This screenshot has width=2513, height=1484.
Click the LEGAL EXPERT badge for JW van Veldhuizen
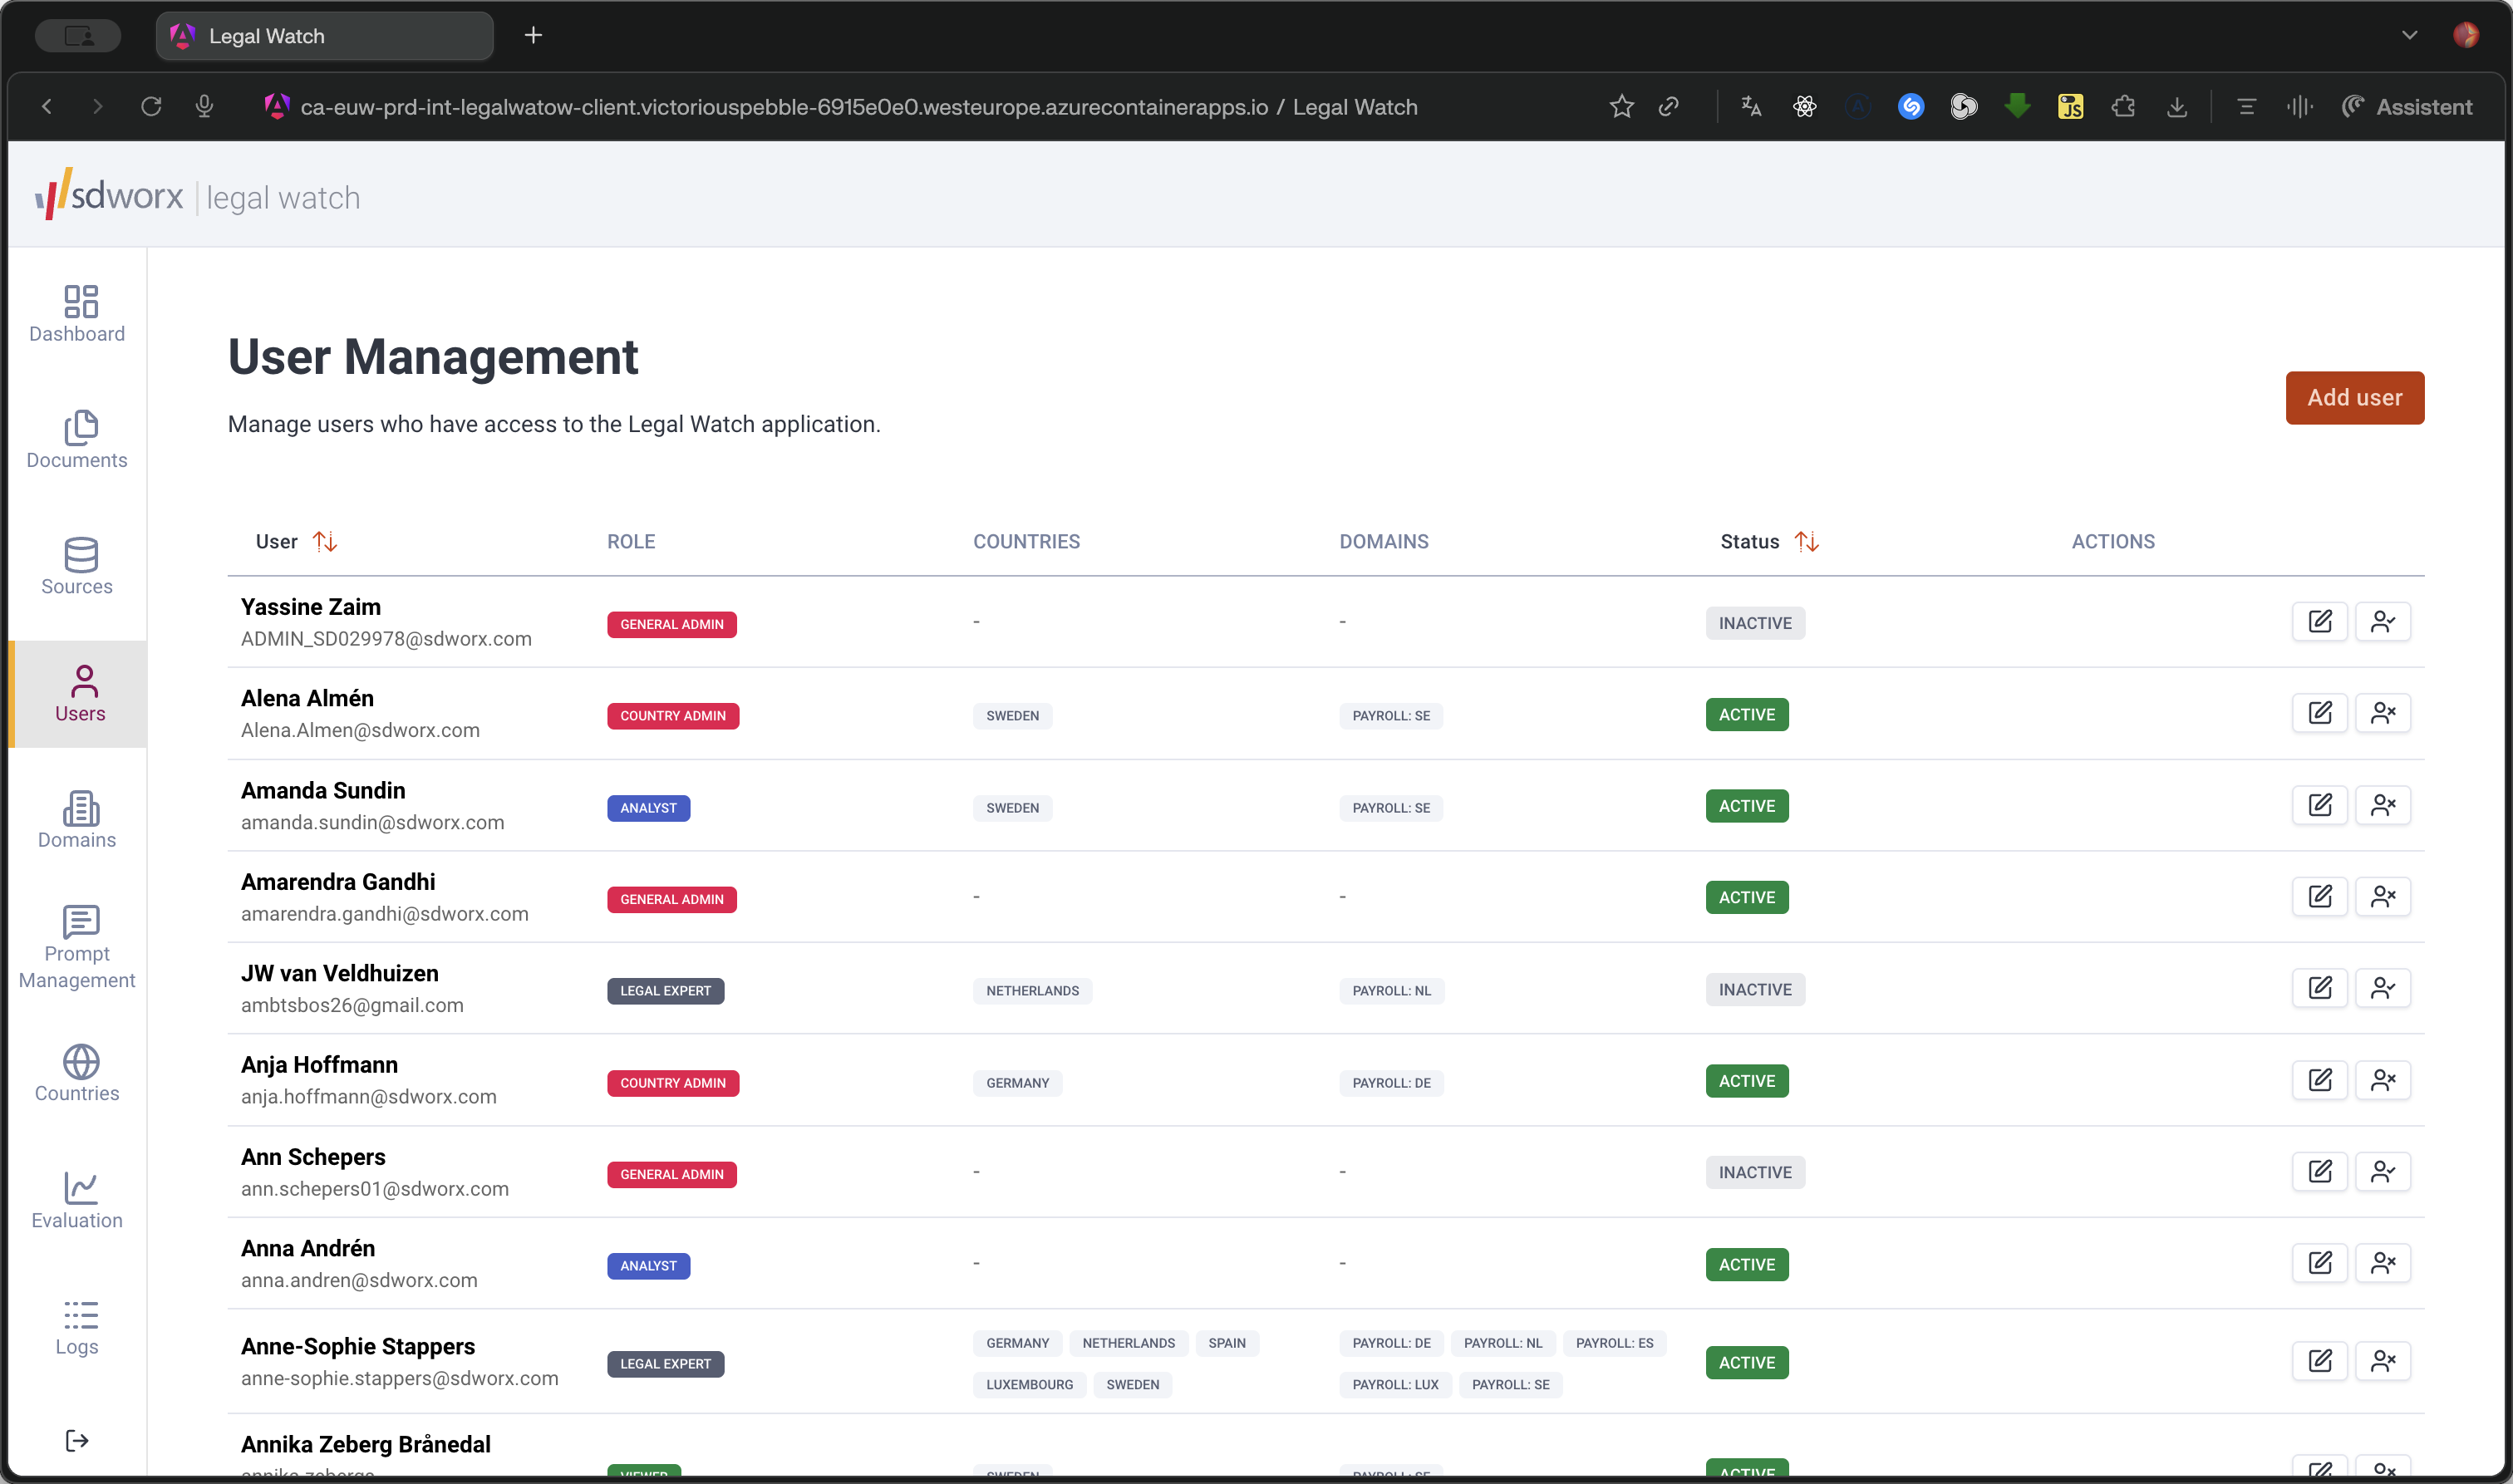point(665,991)
